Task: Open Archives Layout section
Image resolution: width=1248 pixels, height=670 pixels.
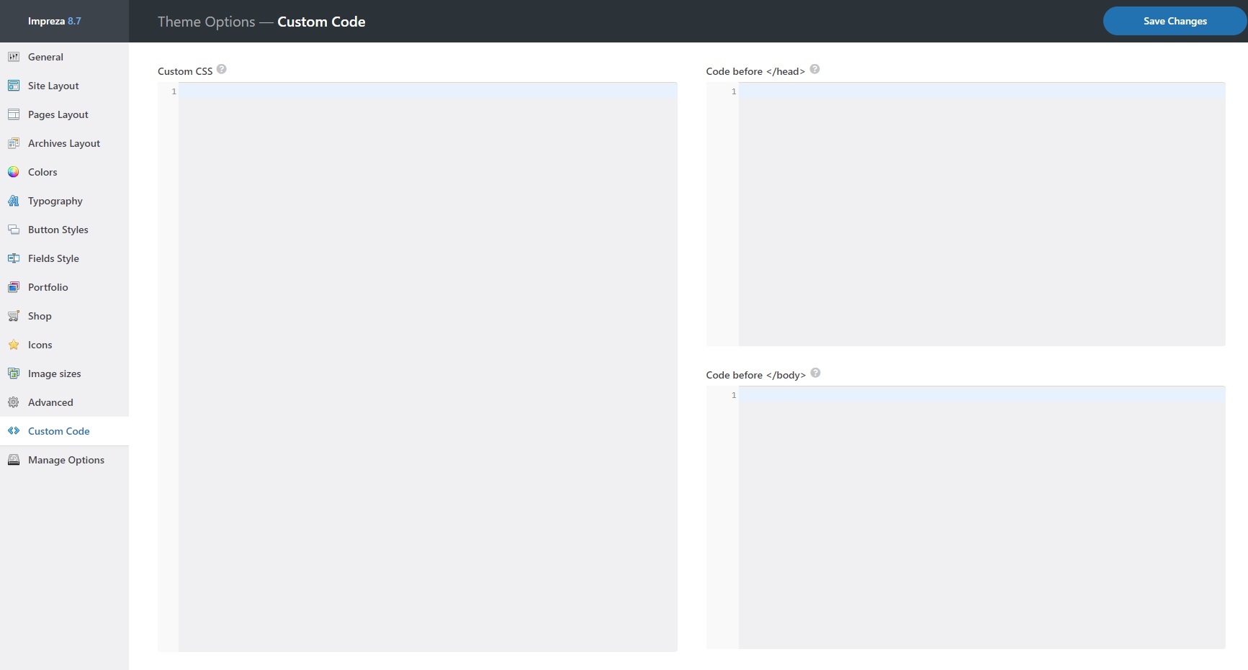Action: [x=64, y=143]
